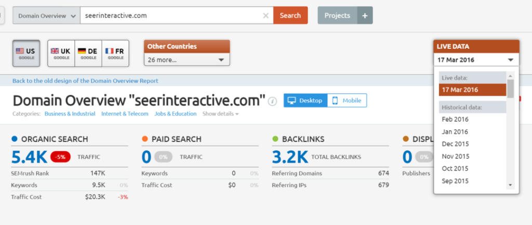Expand Show details for categories

coord(220,114)
